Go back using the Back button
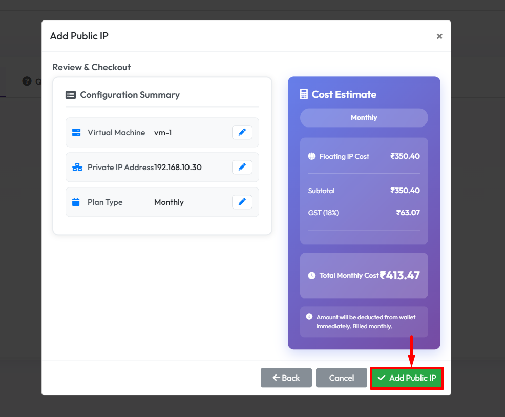This screenshot has height=417, width=505. (x=286, y=378)
